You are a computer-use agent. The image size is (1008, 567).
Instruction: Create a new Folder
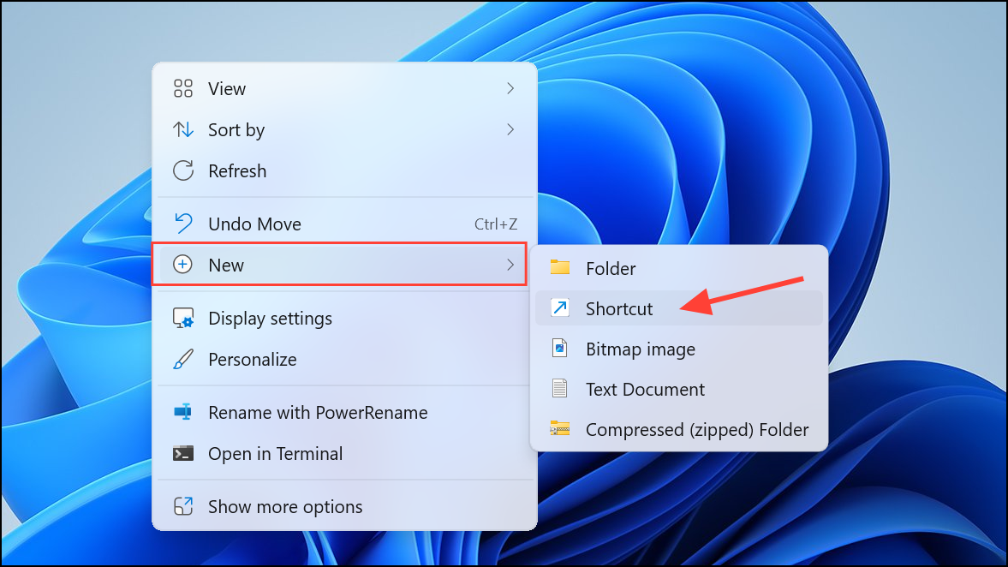pos(610,268)
